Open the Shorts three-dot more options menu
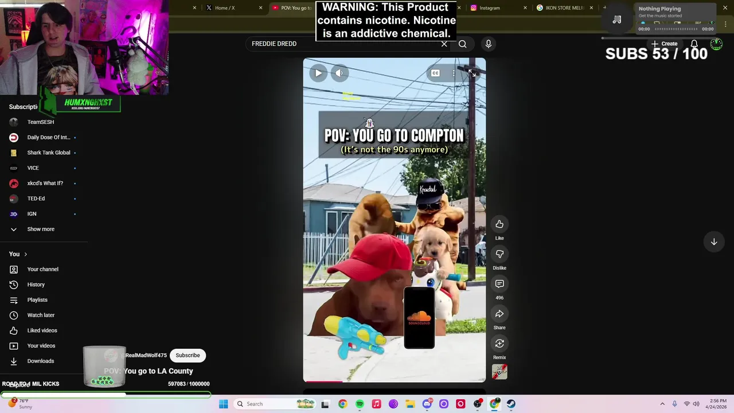Screen dimensions: 734x413 pos(454,73)
